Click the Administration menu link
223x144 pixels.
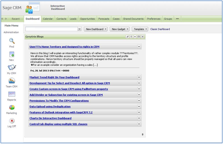coord(11,32)
